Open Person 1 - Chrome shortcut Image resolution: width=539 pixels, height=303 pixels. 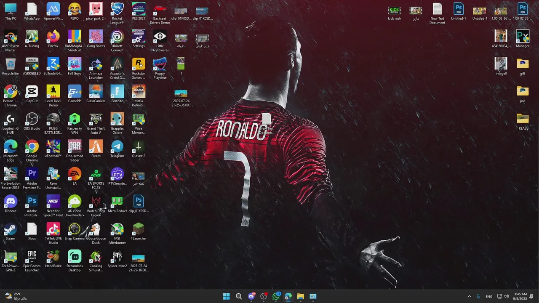(x=11, y=96)
